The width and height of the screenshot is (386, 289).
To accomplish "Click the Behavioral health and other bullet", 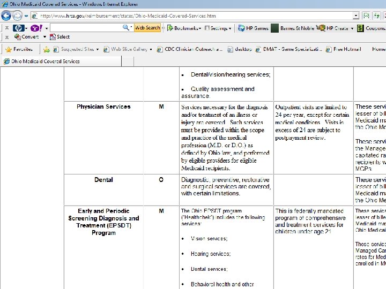I will [x=222, y=284].
